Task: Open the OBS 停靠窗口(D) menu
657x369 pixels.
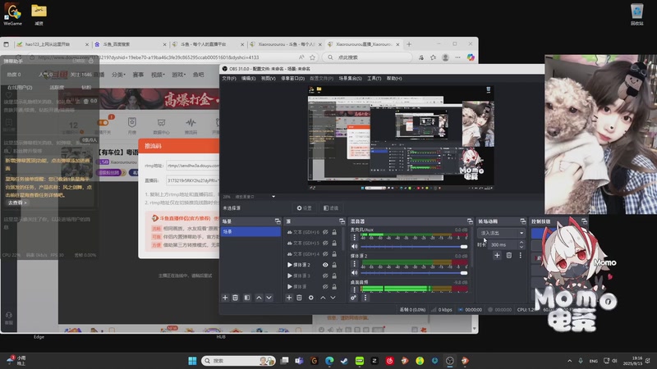Action: tap(292, 78)
